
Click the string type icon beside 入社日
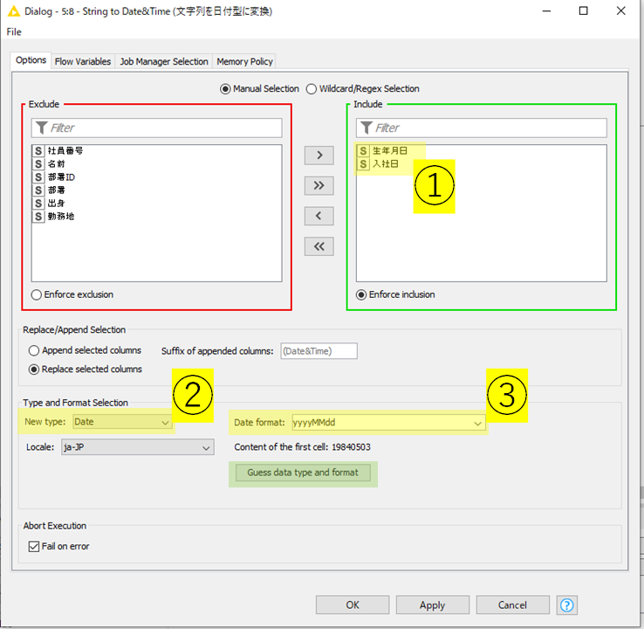coord(363,164)
